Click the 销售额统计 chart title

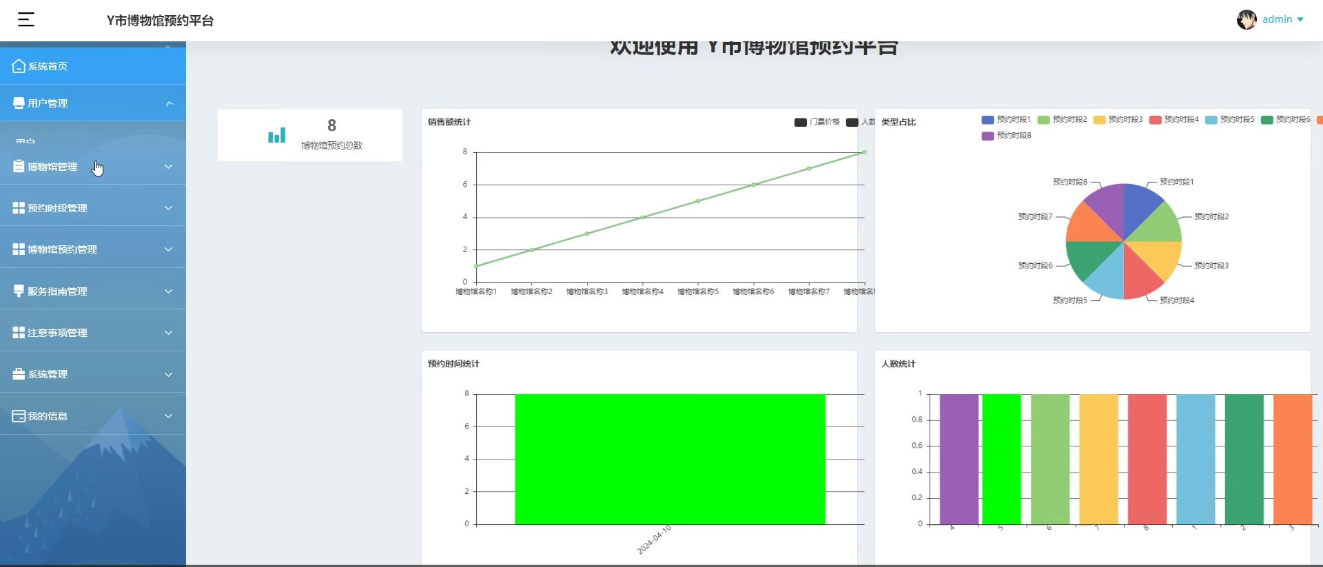click(x=449, y=122)
